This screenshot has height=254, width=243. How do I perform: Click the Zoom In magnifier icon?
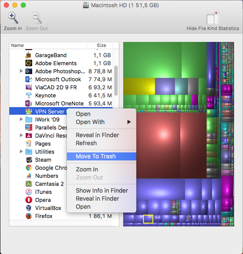coord(13,18)
